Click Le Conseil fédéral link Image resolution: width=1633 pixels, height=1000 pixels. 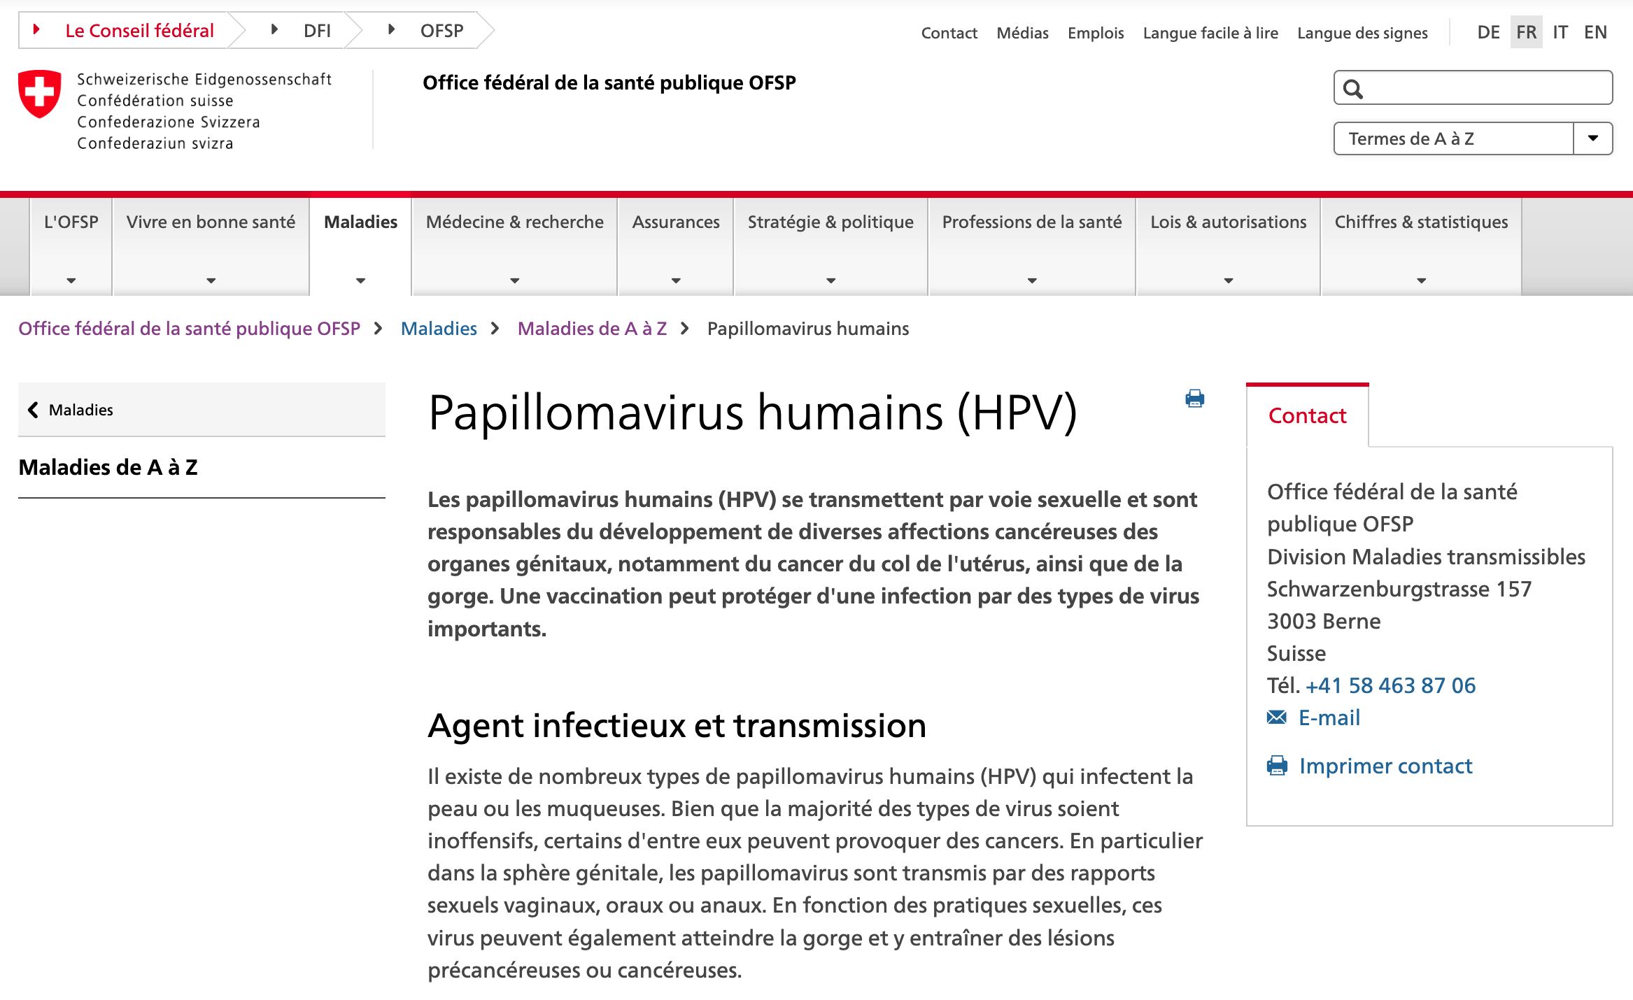[x=139, y=31]
